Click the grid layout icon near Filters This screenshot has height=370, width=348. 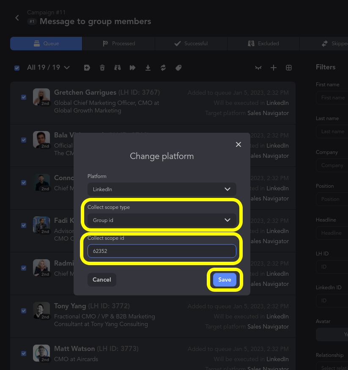coord(289,68)
